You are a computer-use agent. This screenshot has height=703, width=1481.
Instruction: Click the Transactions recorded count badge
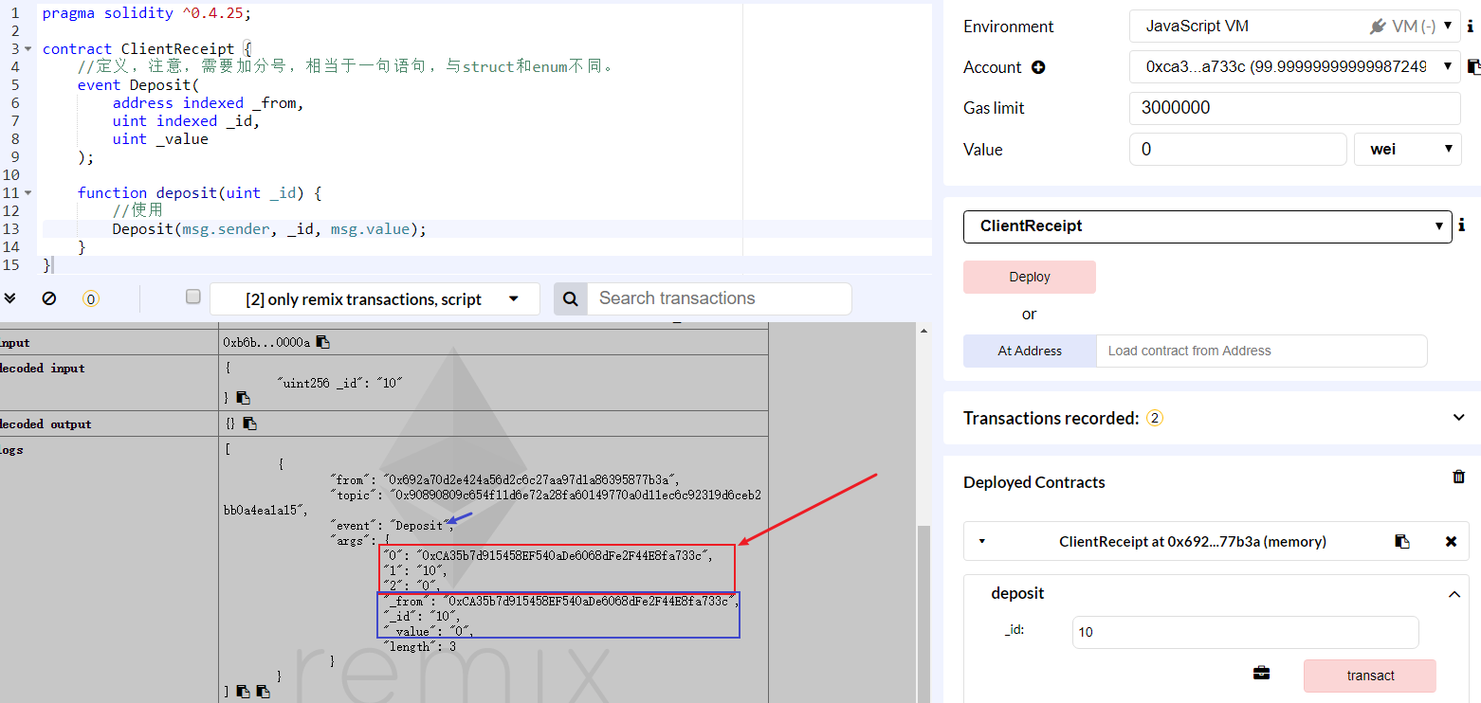tap(1154, 418)
